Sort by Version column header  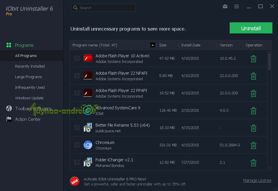coord(226,45)
